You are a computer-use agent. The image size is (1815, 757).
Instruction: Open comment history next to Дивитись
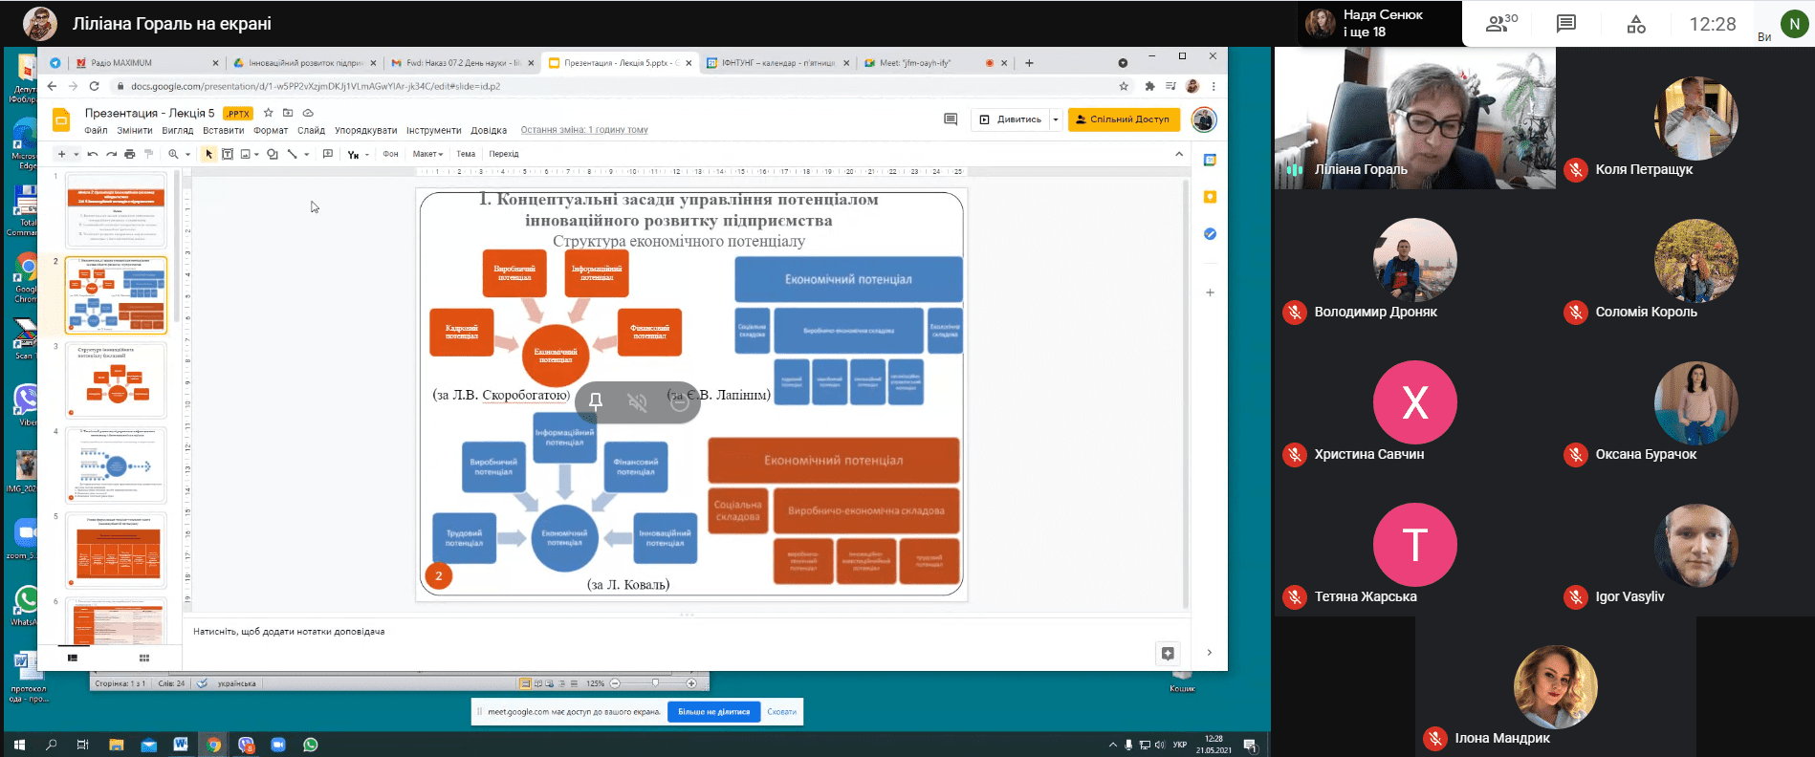click(951, 119)
